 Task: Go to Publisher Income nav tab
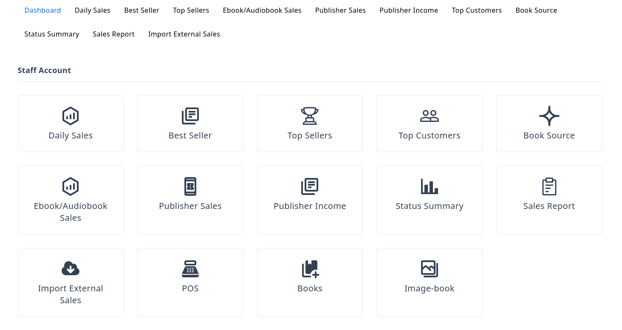(x=408, y=10)
